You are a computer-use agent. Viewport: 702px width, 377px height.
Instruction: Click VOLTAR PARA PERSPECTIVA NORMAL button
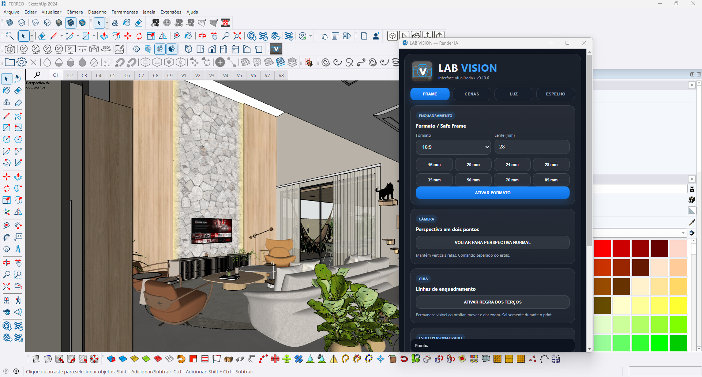coord(492,242)
